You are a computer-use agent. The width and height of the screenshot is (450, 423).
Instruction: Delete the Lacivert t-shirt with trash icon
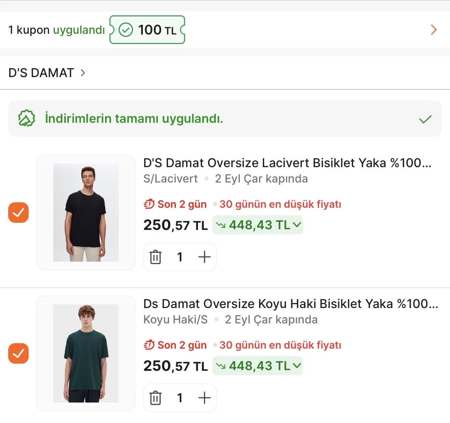point(155,257)
